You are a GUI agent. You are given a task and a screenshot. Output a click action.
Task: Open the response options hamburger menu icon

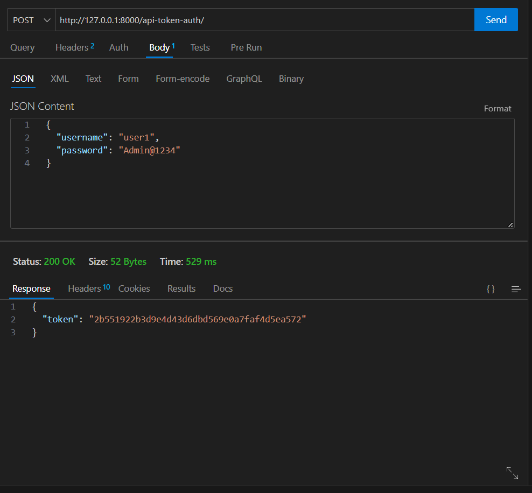point(516,289)
